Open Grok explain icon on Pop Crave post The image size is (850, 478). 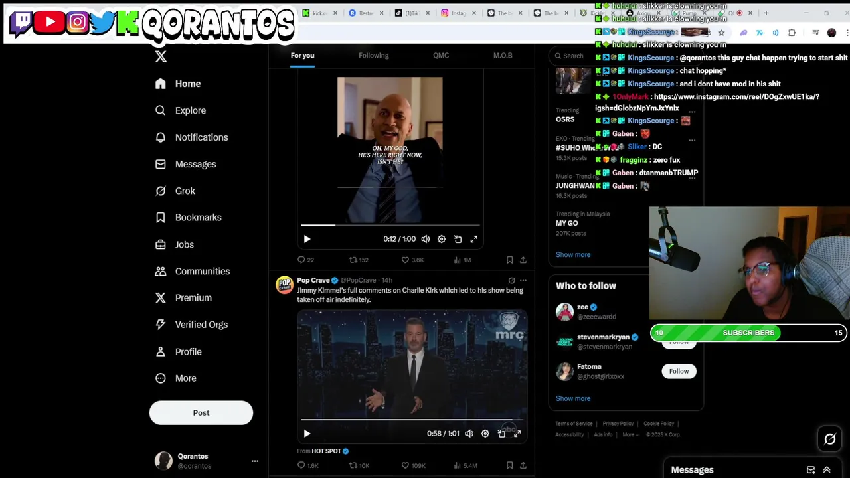[511, 280]
